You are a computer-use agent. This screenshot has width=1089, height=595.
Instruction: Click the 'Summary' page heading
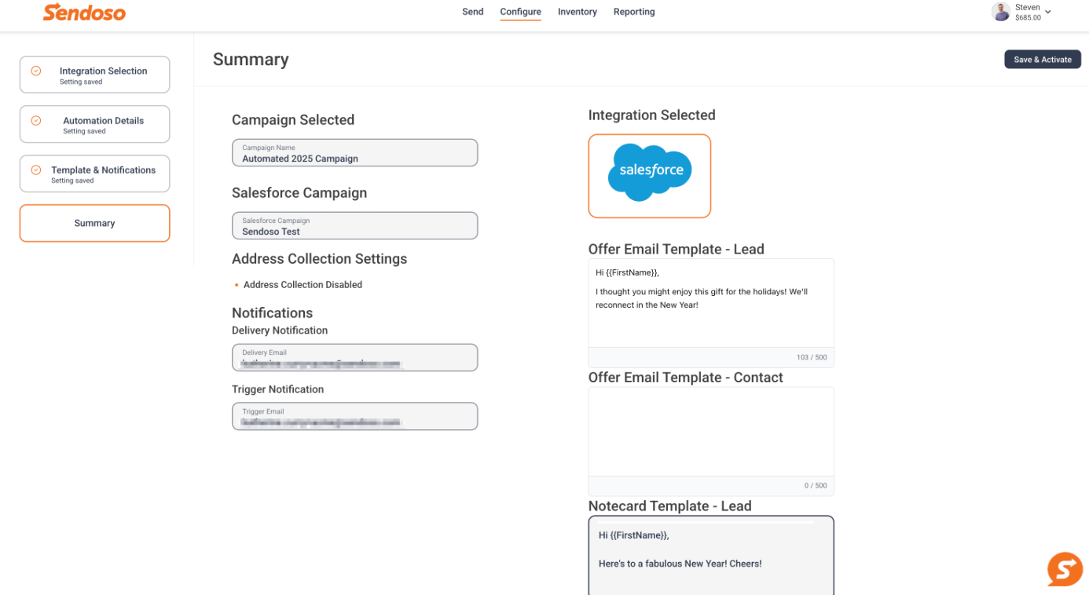tap(251, 60)
